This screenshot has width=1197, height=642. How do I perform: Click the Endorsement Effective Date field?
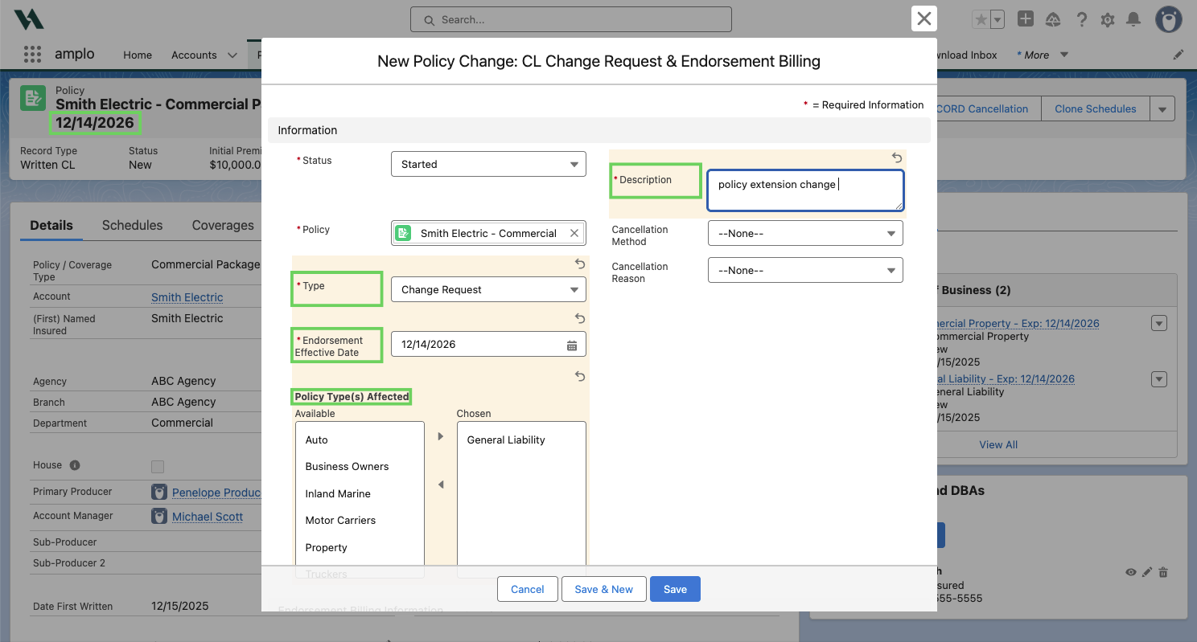tap(488, 344)
